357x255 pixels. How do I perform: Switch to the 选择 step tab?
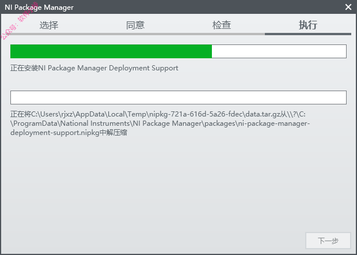(x=49, y=25)
